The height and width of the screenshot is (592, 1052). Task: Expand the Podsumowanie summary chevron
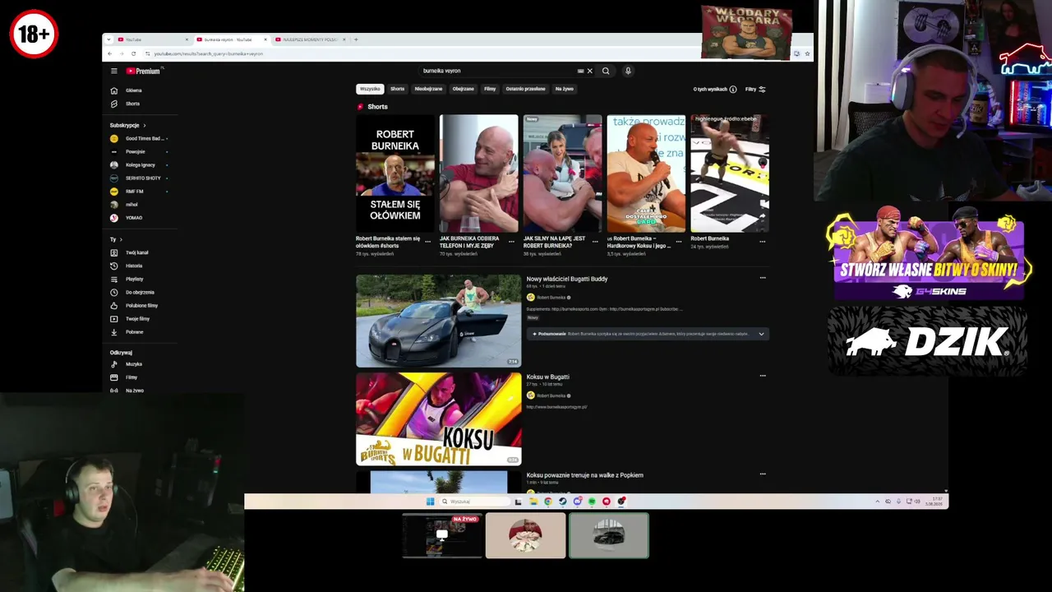(761, 334)
